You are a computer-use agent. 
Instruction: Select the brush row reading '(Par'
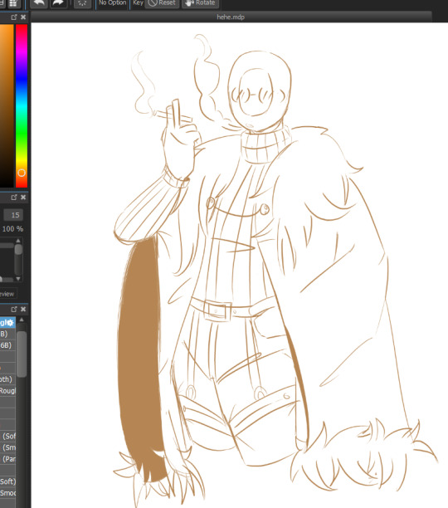7,459
